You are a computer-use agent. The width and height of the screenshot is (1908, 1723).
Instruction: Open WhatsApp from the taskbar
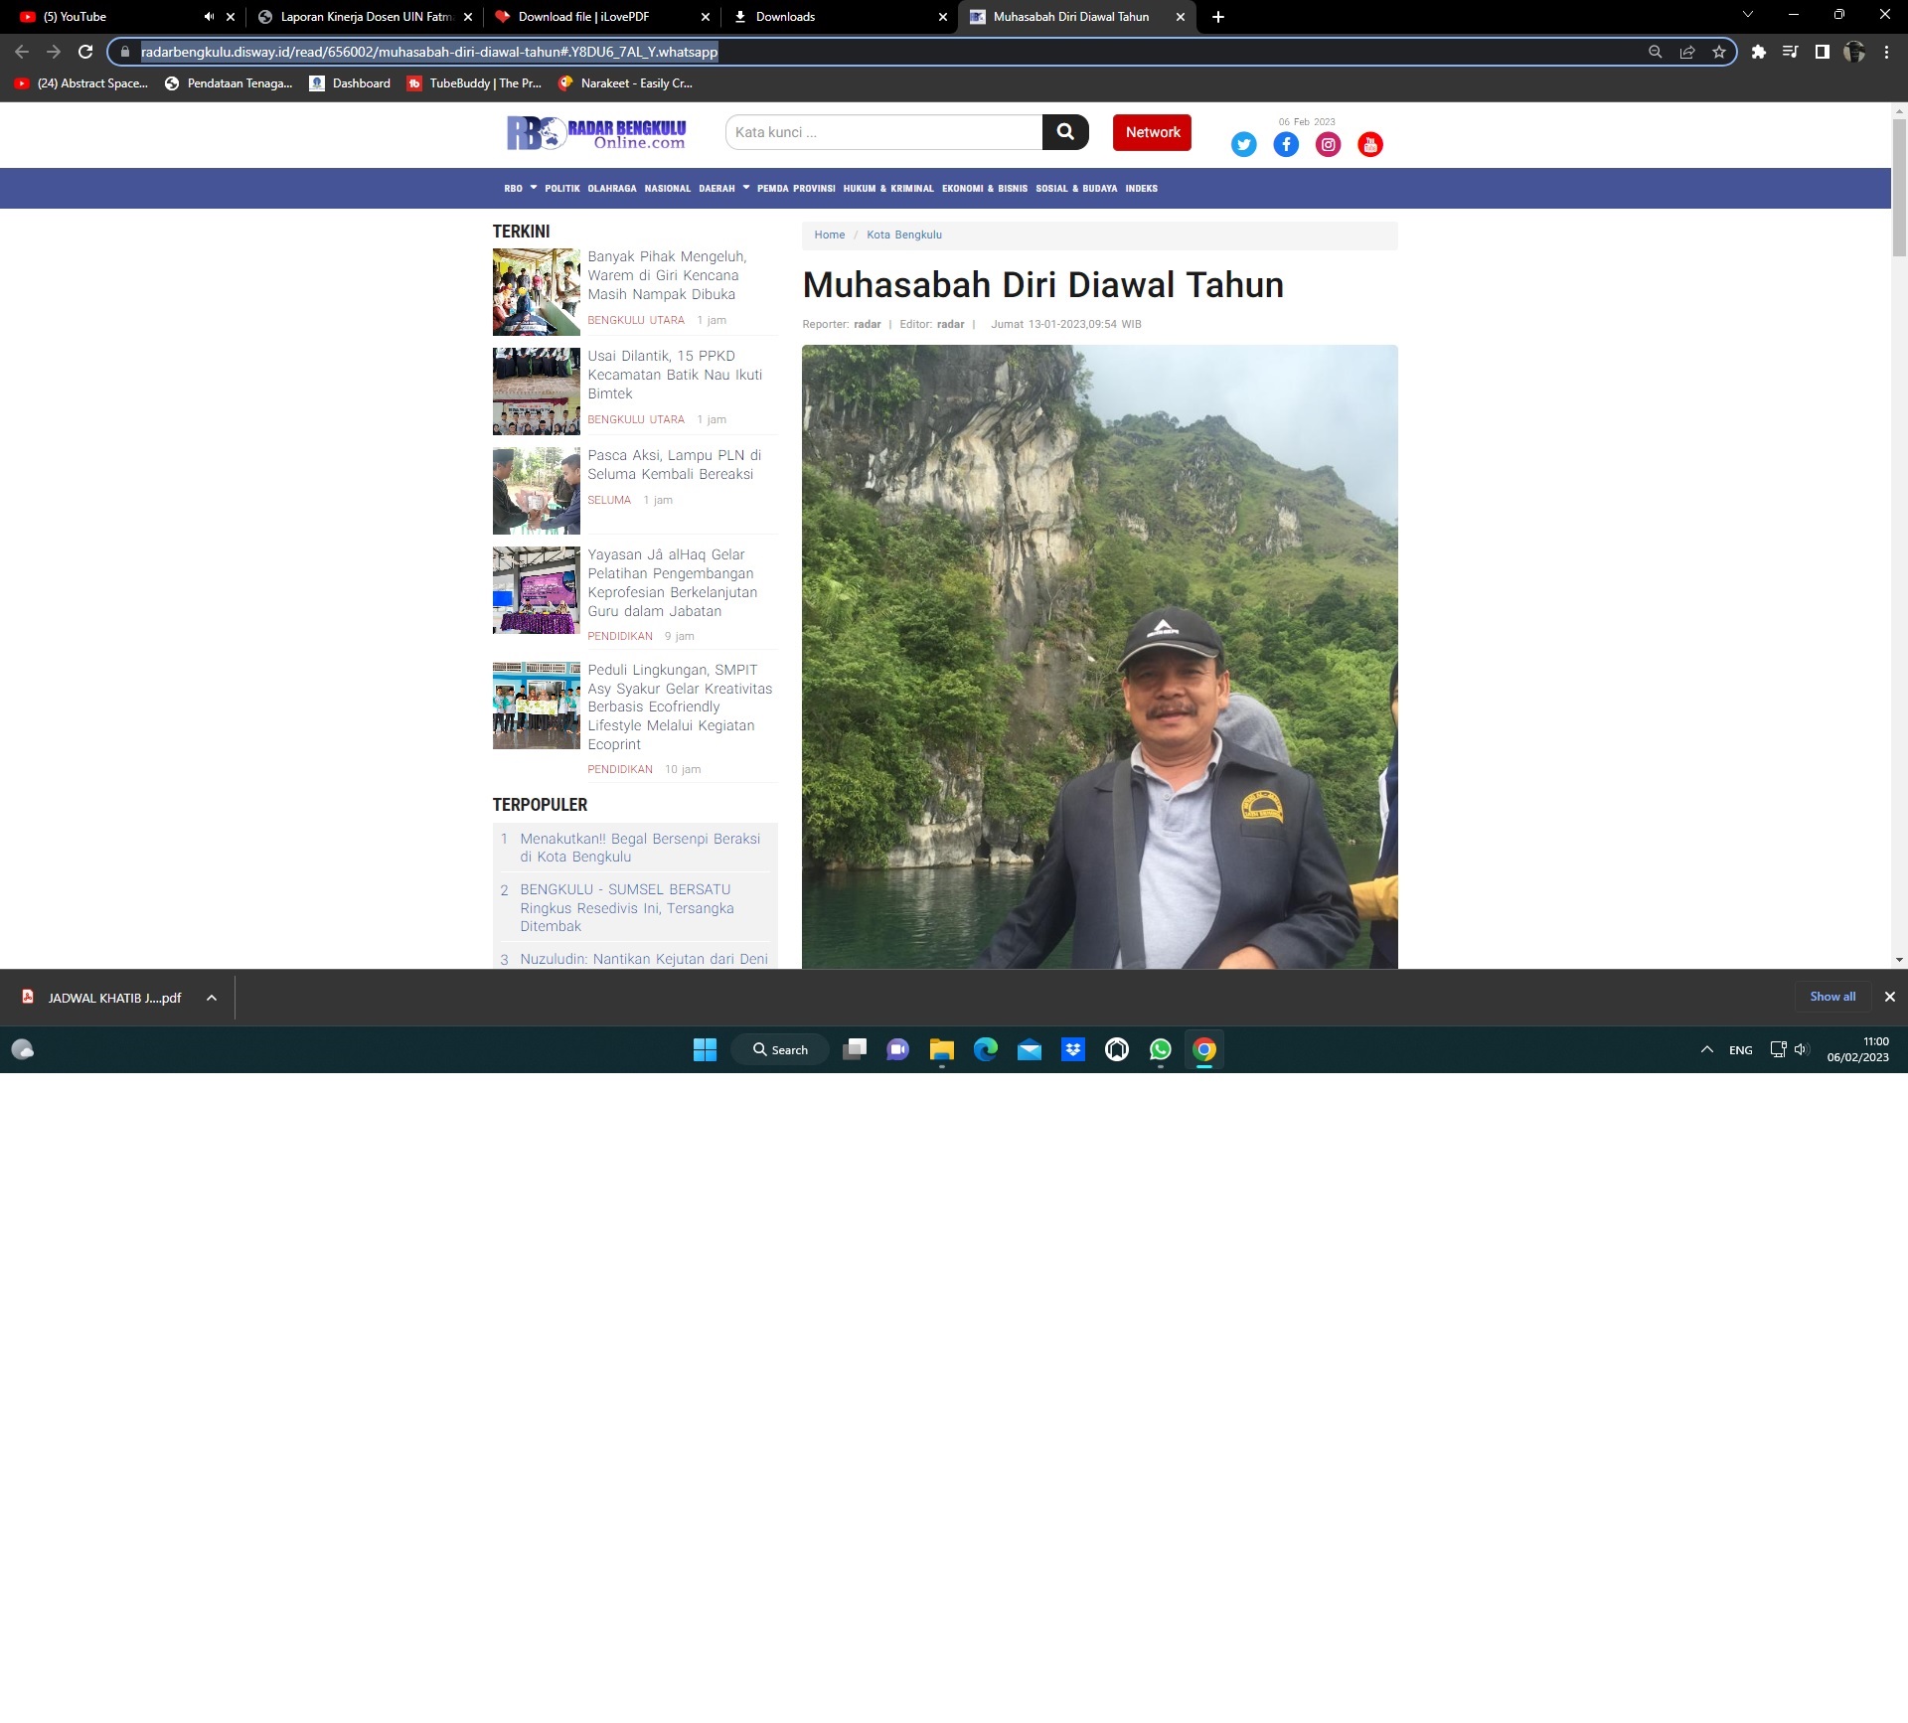coord(1160,1050)
